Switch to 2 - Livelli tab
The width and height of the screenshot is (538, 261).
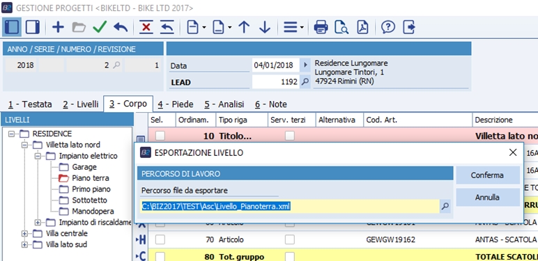click(x=81, y=104)
